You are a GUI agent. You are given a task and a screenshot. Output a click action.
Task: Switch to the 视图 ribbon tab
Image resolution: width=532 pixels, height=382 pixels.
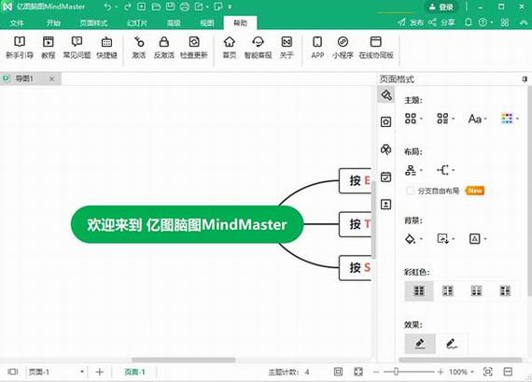click(x=207, y=22)
